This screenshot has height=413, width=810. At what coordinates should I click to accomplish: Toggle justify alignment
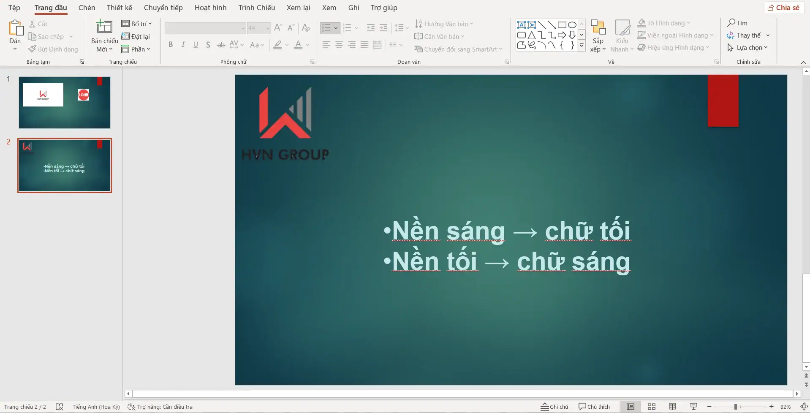364,44
